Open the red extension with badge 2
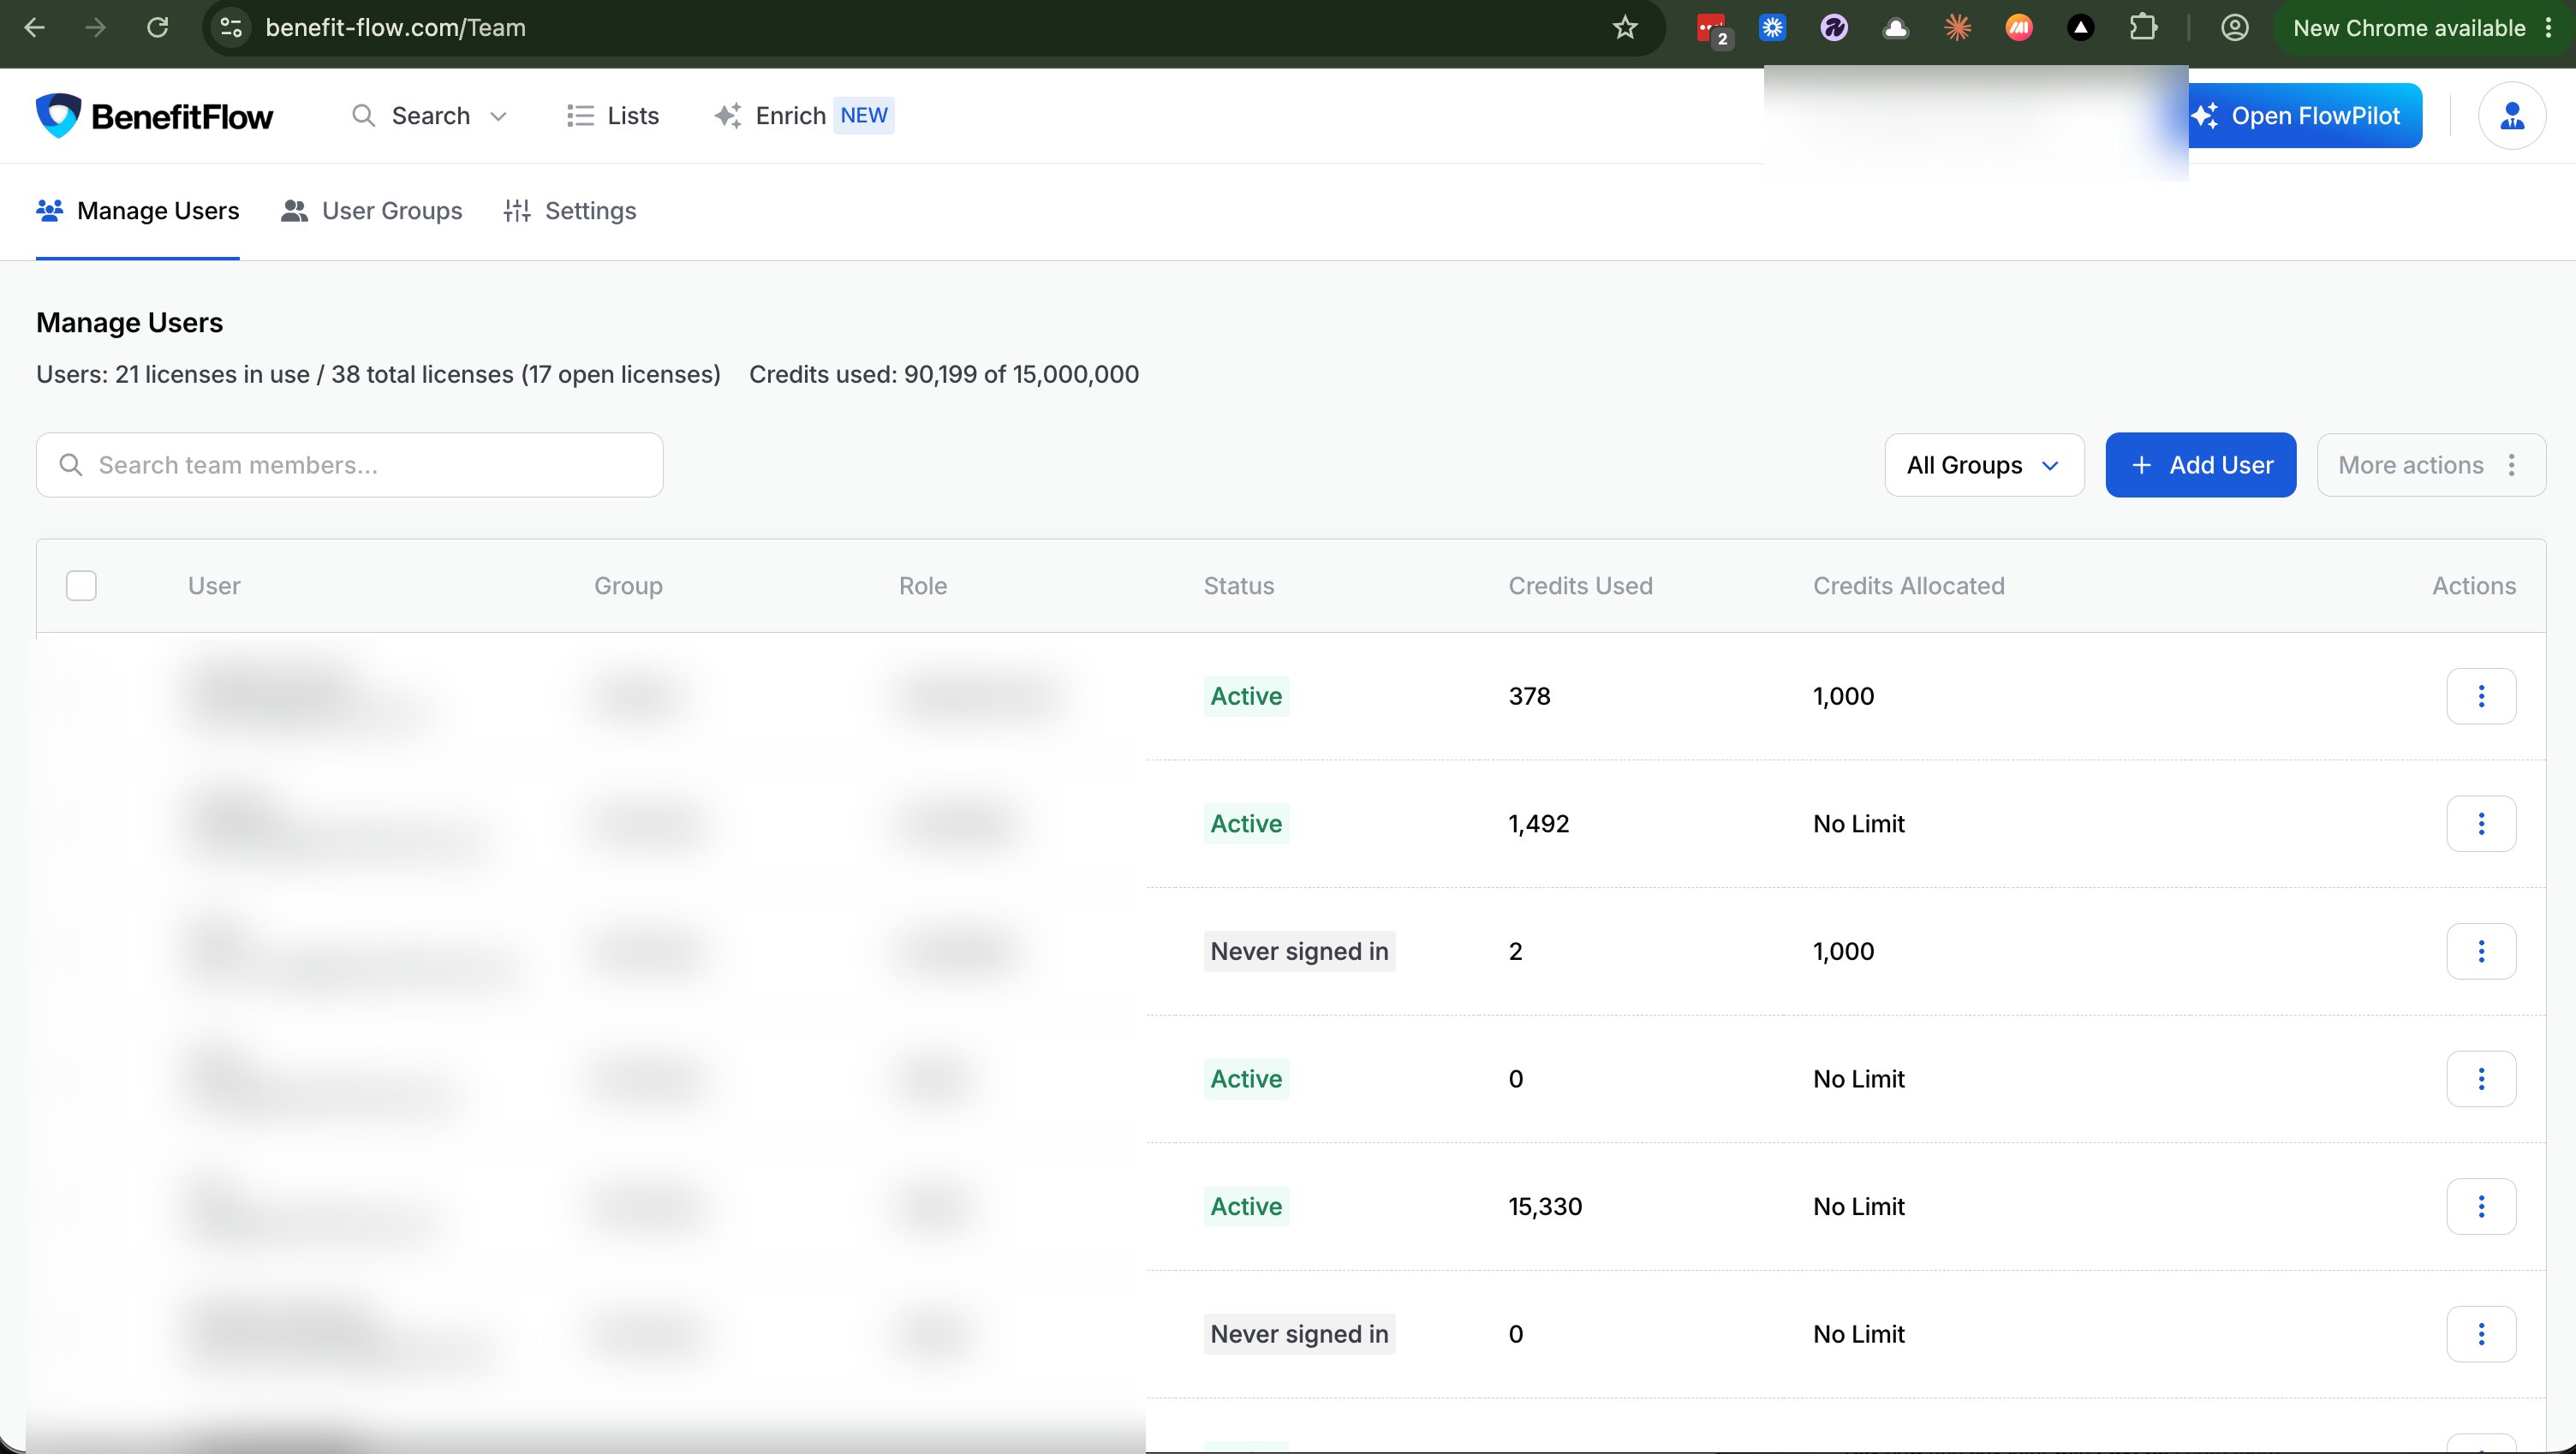Viewport: 2576px width, 1454px height. coord(1713,29)
